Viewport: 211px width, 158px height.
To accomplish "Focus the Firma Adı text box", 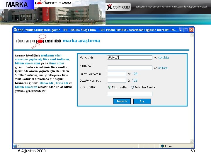I will tap(130, 68).
